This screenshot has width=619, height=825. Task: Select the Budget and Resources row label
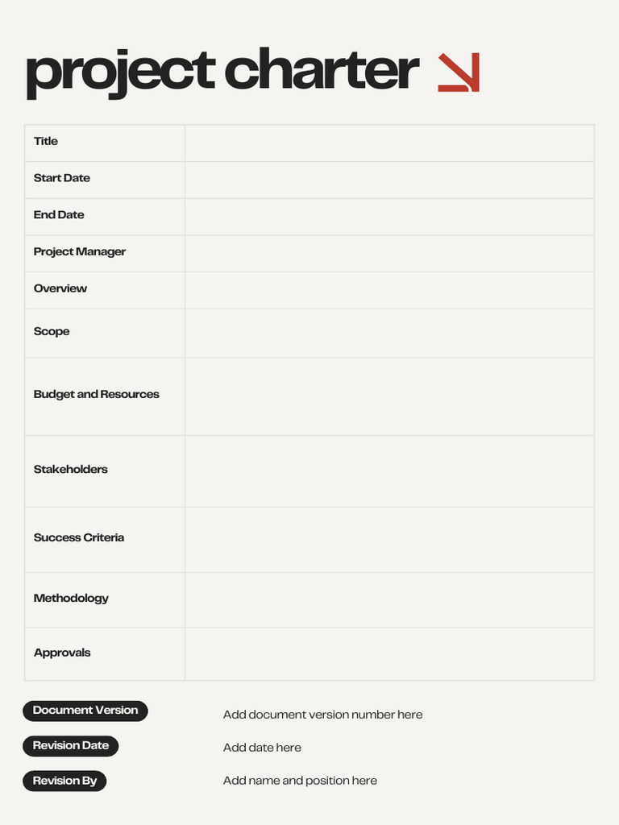tap(97, 395)
